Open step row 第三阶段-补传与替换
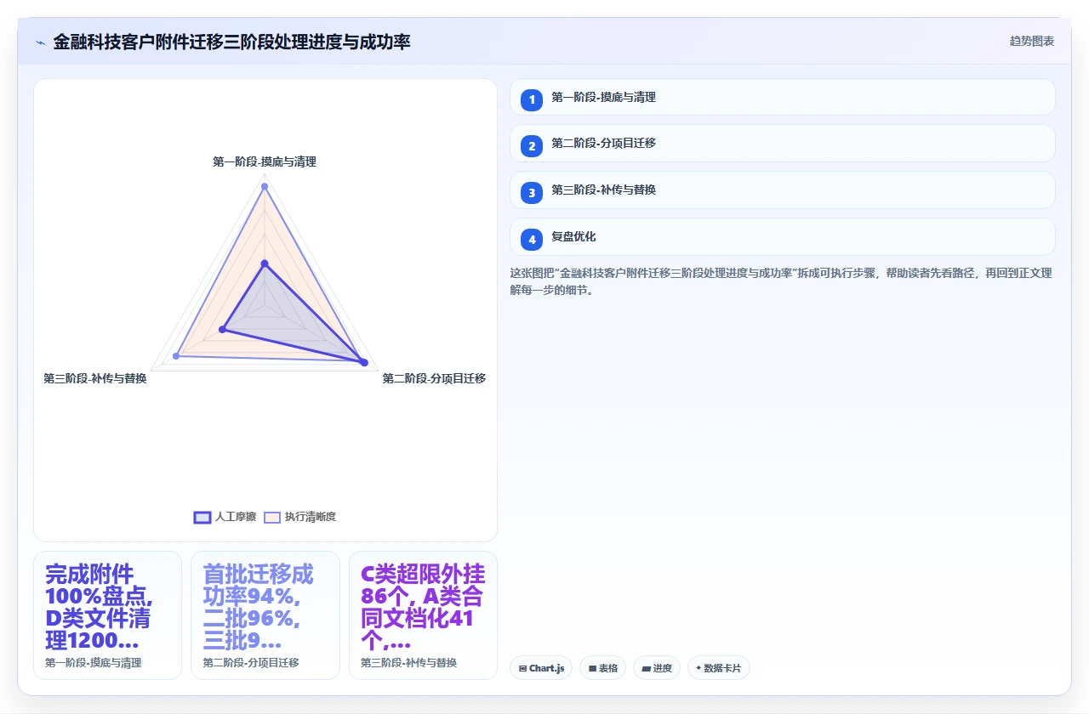The width and height of the screenshot is (1089, 714). (782, 190)
